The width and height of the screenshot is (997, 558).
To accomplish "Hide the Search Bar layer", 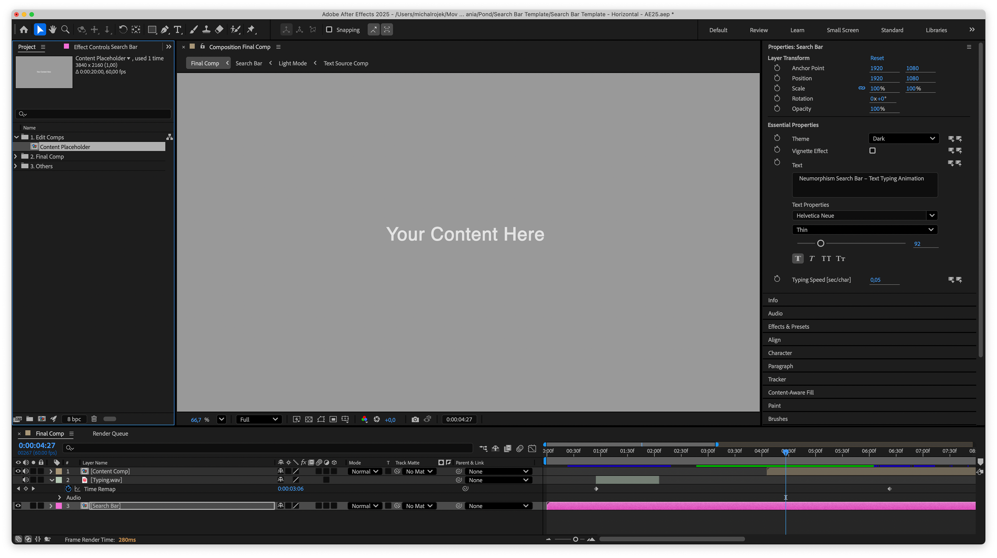I will pos(18,506).
